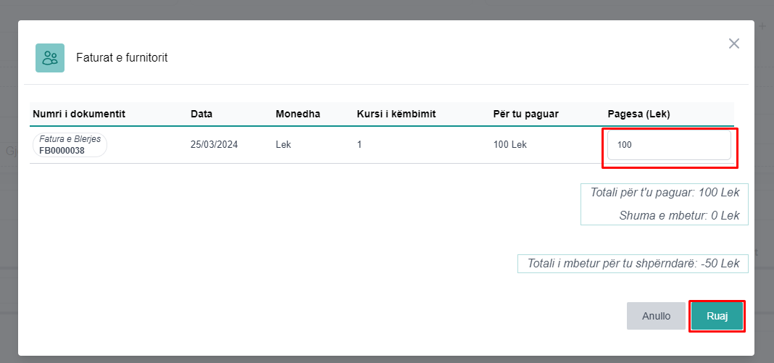The image size is (774, 363).
Task: Select the invoice date 25/03/2024 cell
Action: point(214,145)
